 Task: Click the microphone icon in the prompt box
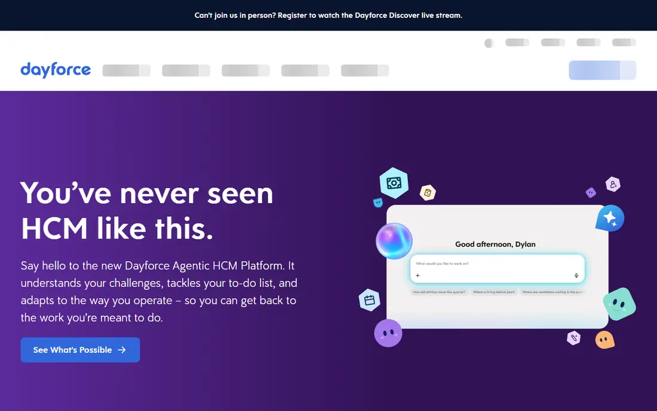point(576,275)
